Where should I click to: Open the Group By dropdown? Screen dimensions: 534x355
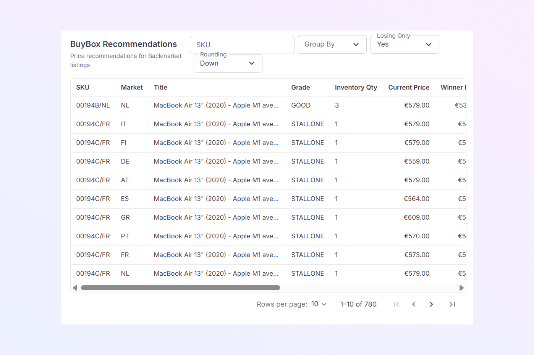332,44
